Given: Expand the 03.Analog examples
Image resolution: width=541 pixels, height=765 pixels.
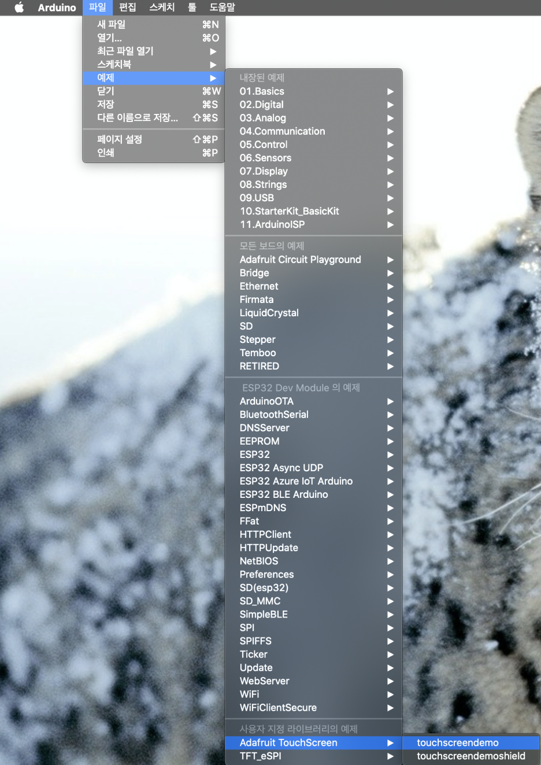Looking at the screenshot, I should (x=314, y=118).
